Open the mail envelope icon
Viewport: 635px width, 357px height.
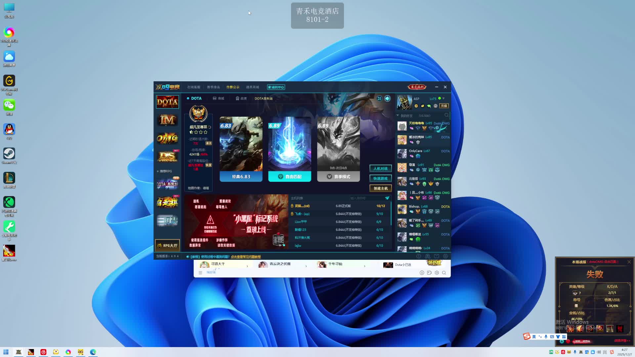click(x=437, y=256)
